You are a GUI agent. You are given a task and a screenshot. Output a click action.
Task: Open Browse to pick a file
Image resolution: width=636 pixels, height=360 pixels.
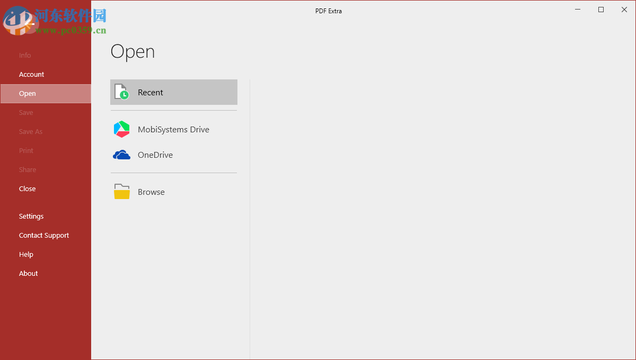pos(151,192)
